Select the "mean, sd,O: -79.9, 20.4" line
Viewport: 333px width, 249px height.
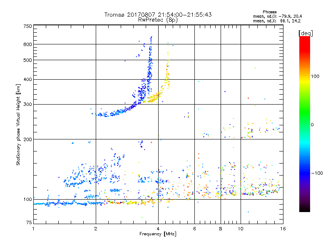pyautogui.click(x=277, y=16)
